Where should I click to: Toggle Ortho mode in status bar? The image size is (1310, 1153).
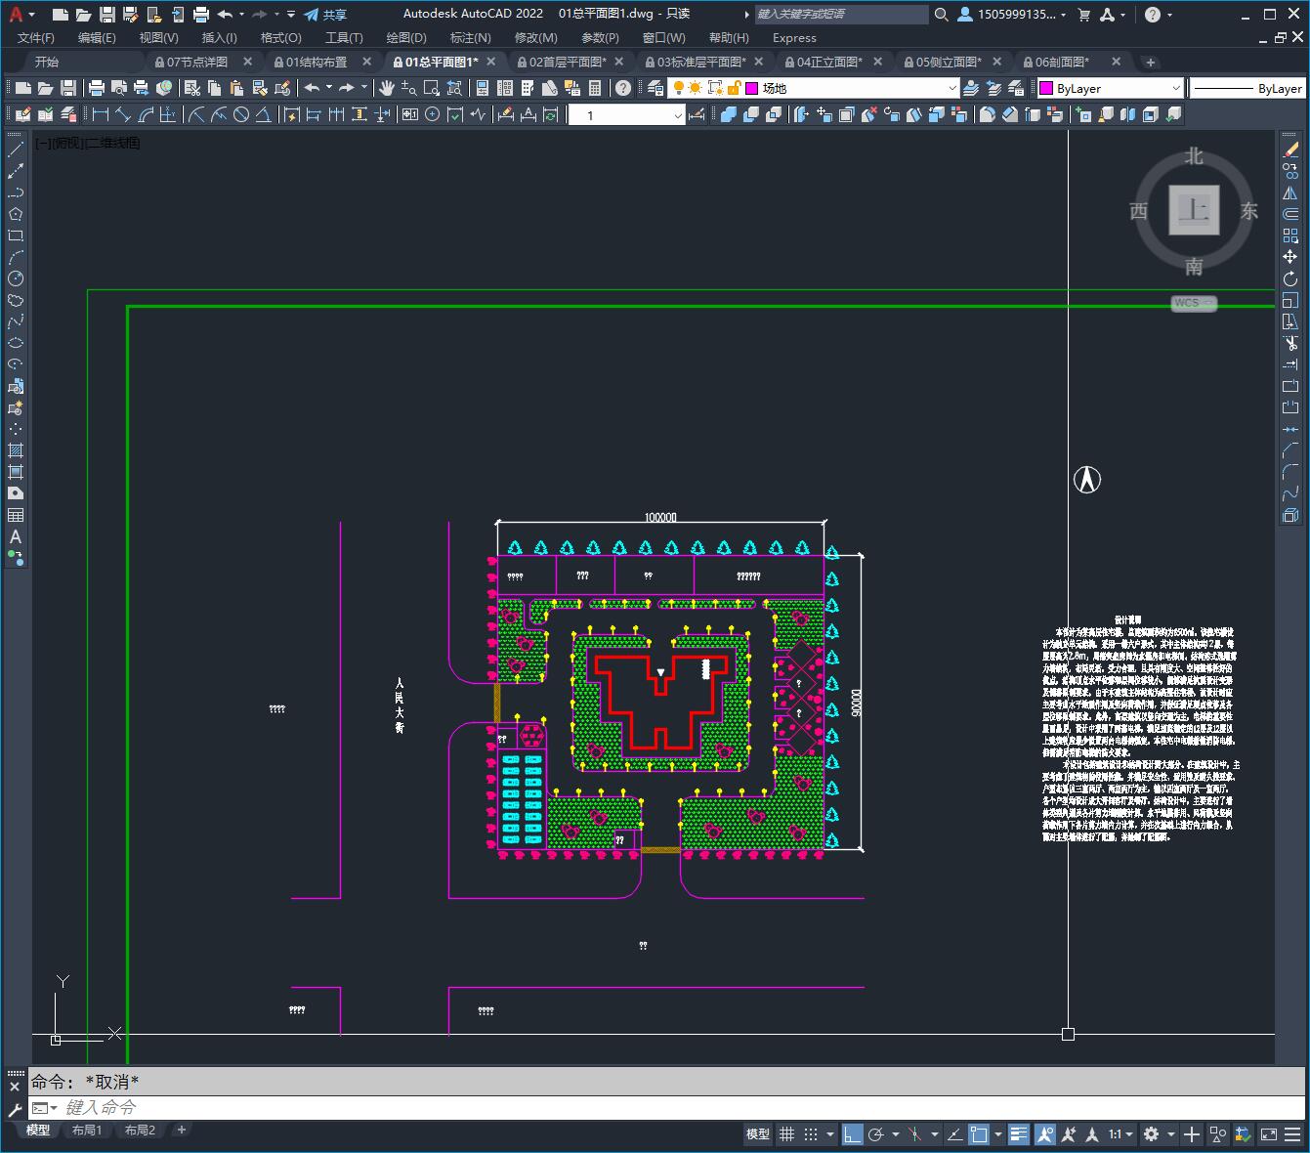853,1134
